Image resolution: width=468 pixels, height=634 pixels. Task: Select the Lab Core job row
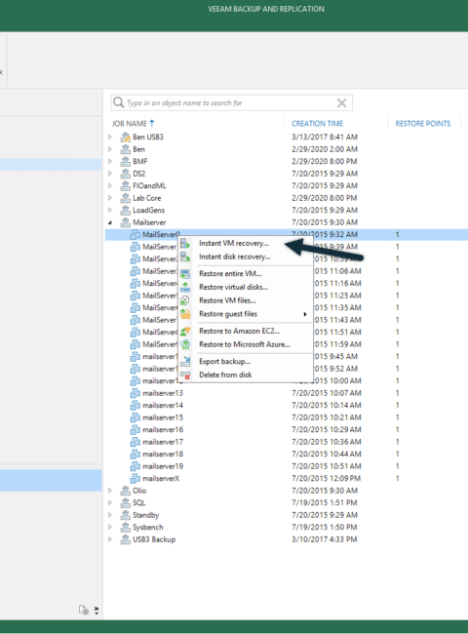(x=286, y=198)
